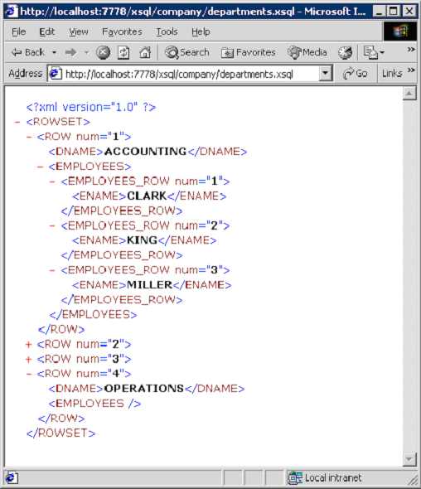Click the scrollbar down arrow
This screenshot has width=421, height=489.
(x=409, y=459)
